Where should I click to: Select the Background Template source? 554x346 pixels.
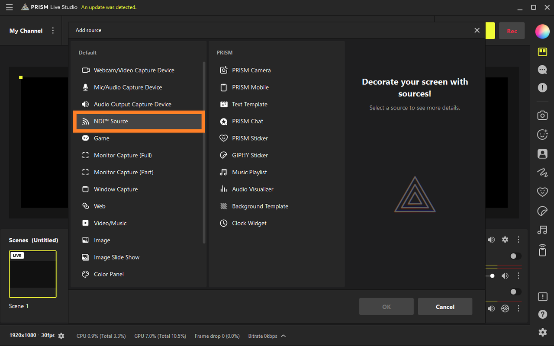(x=277, y=206)
